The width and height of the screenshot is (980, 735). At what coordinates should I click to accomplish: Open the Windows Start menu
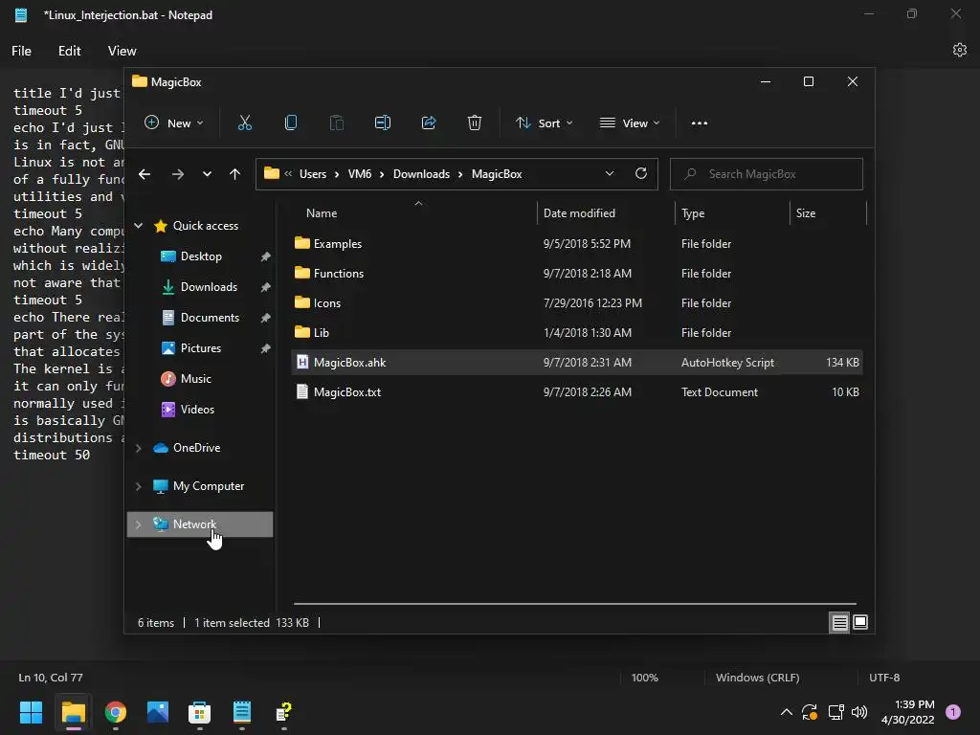[31, 712]
